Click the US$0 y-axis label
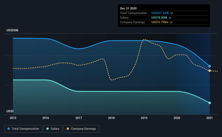222x137 pixels. click(10, 111)
